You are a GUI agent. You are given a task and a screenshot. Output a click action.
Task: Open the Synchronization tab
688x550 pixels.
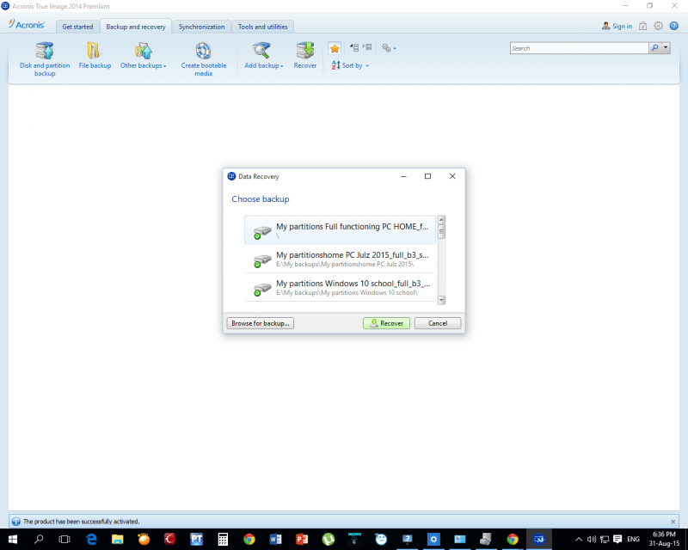click(201, 27)
